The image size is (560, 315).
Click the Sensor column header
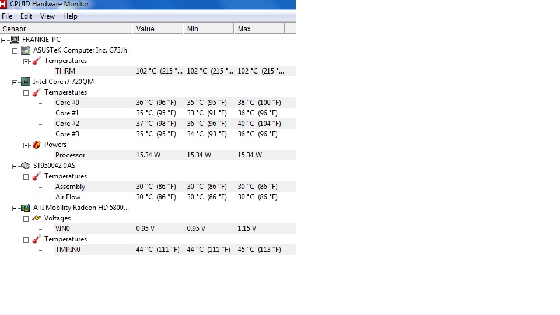pyautogui.click(x=66, y=29)
